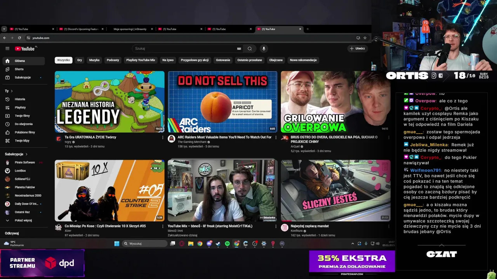Reload the page with the browser refresh icon
The width and height of the screenshot is (497, 279).
pos(19,38)
